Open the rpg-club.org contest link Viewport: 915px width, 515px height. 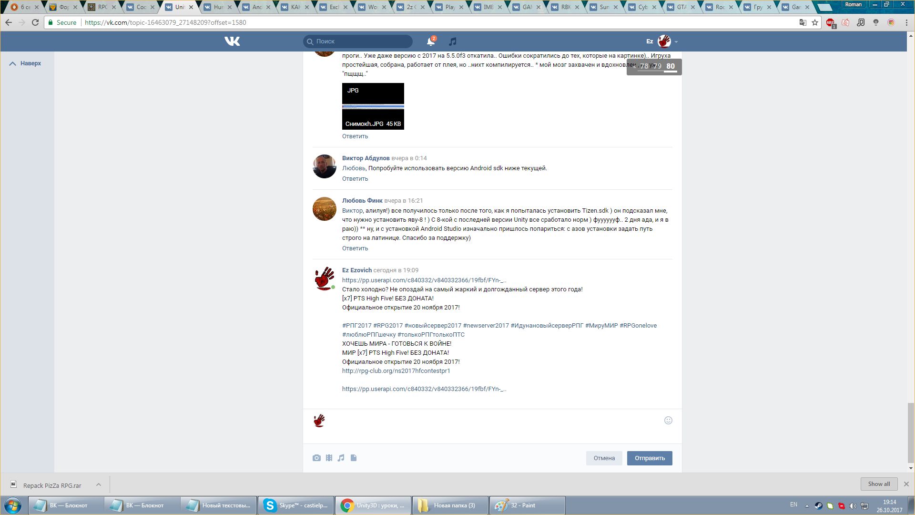point(396,371)
